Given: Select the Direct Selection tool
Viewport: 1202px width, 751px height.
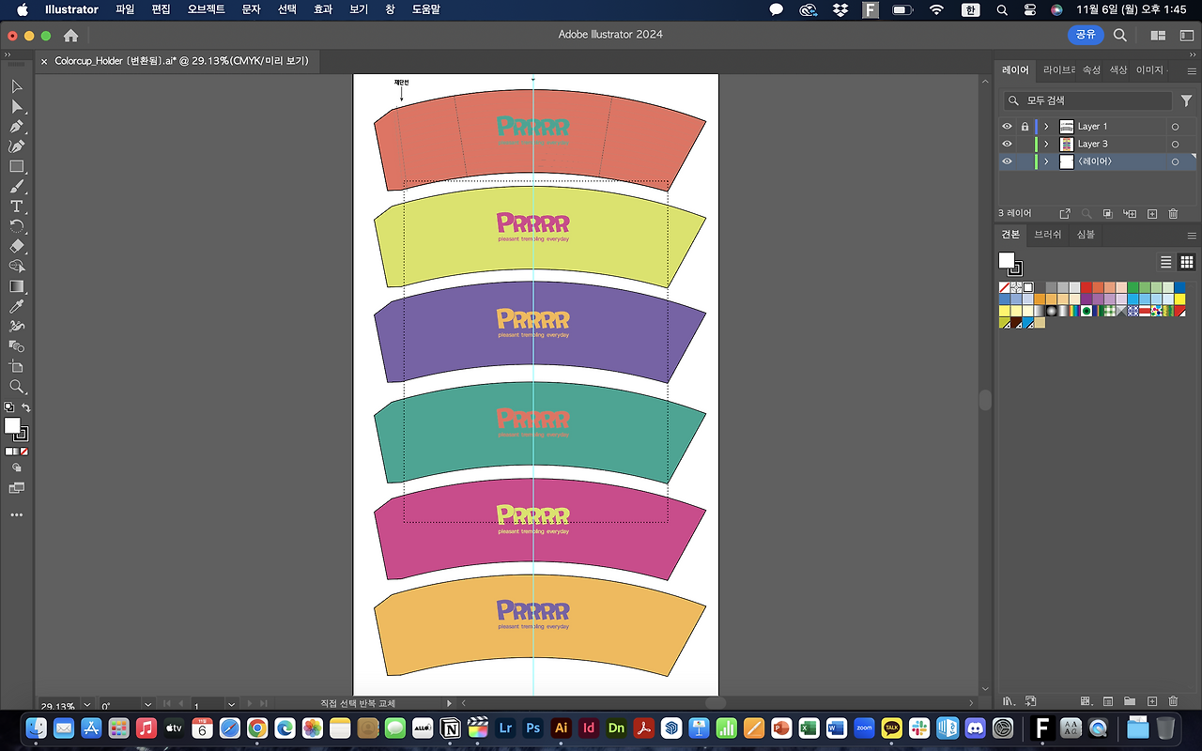Looking at the screenshot, I should click(17, 106).
